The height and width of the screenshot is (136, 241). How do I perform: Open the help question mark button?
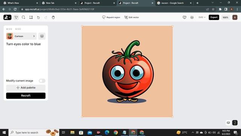[235, 123]
